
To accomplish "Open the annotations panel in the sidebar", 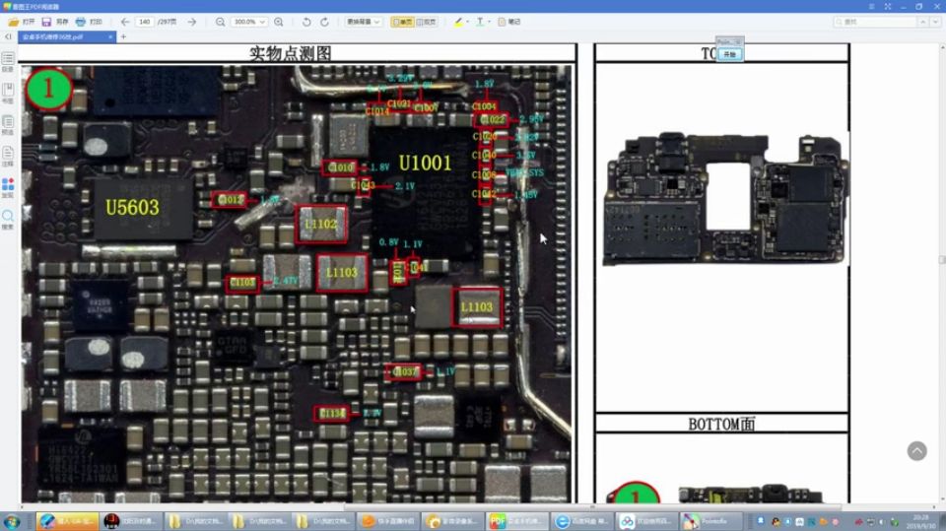I will coord(8,156).
